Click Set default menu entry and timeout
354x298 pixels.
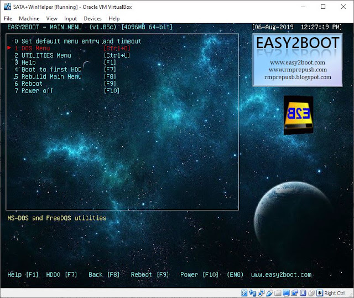(x=78, y=41)
